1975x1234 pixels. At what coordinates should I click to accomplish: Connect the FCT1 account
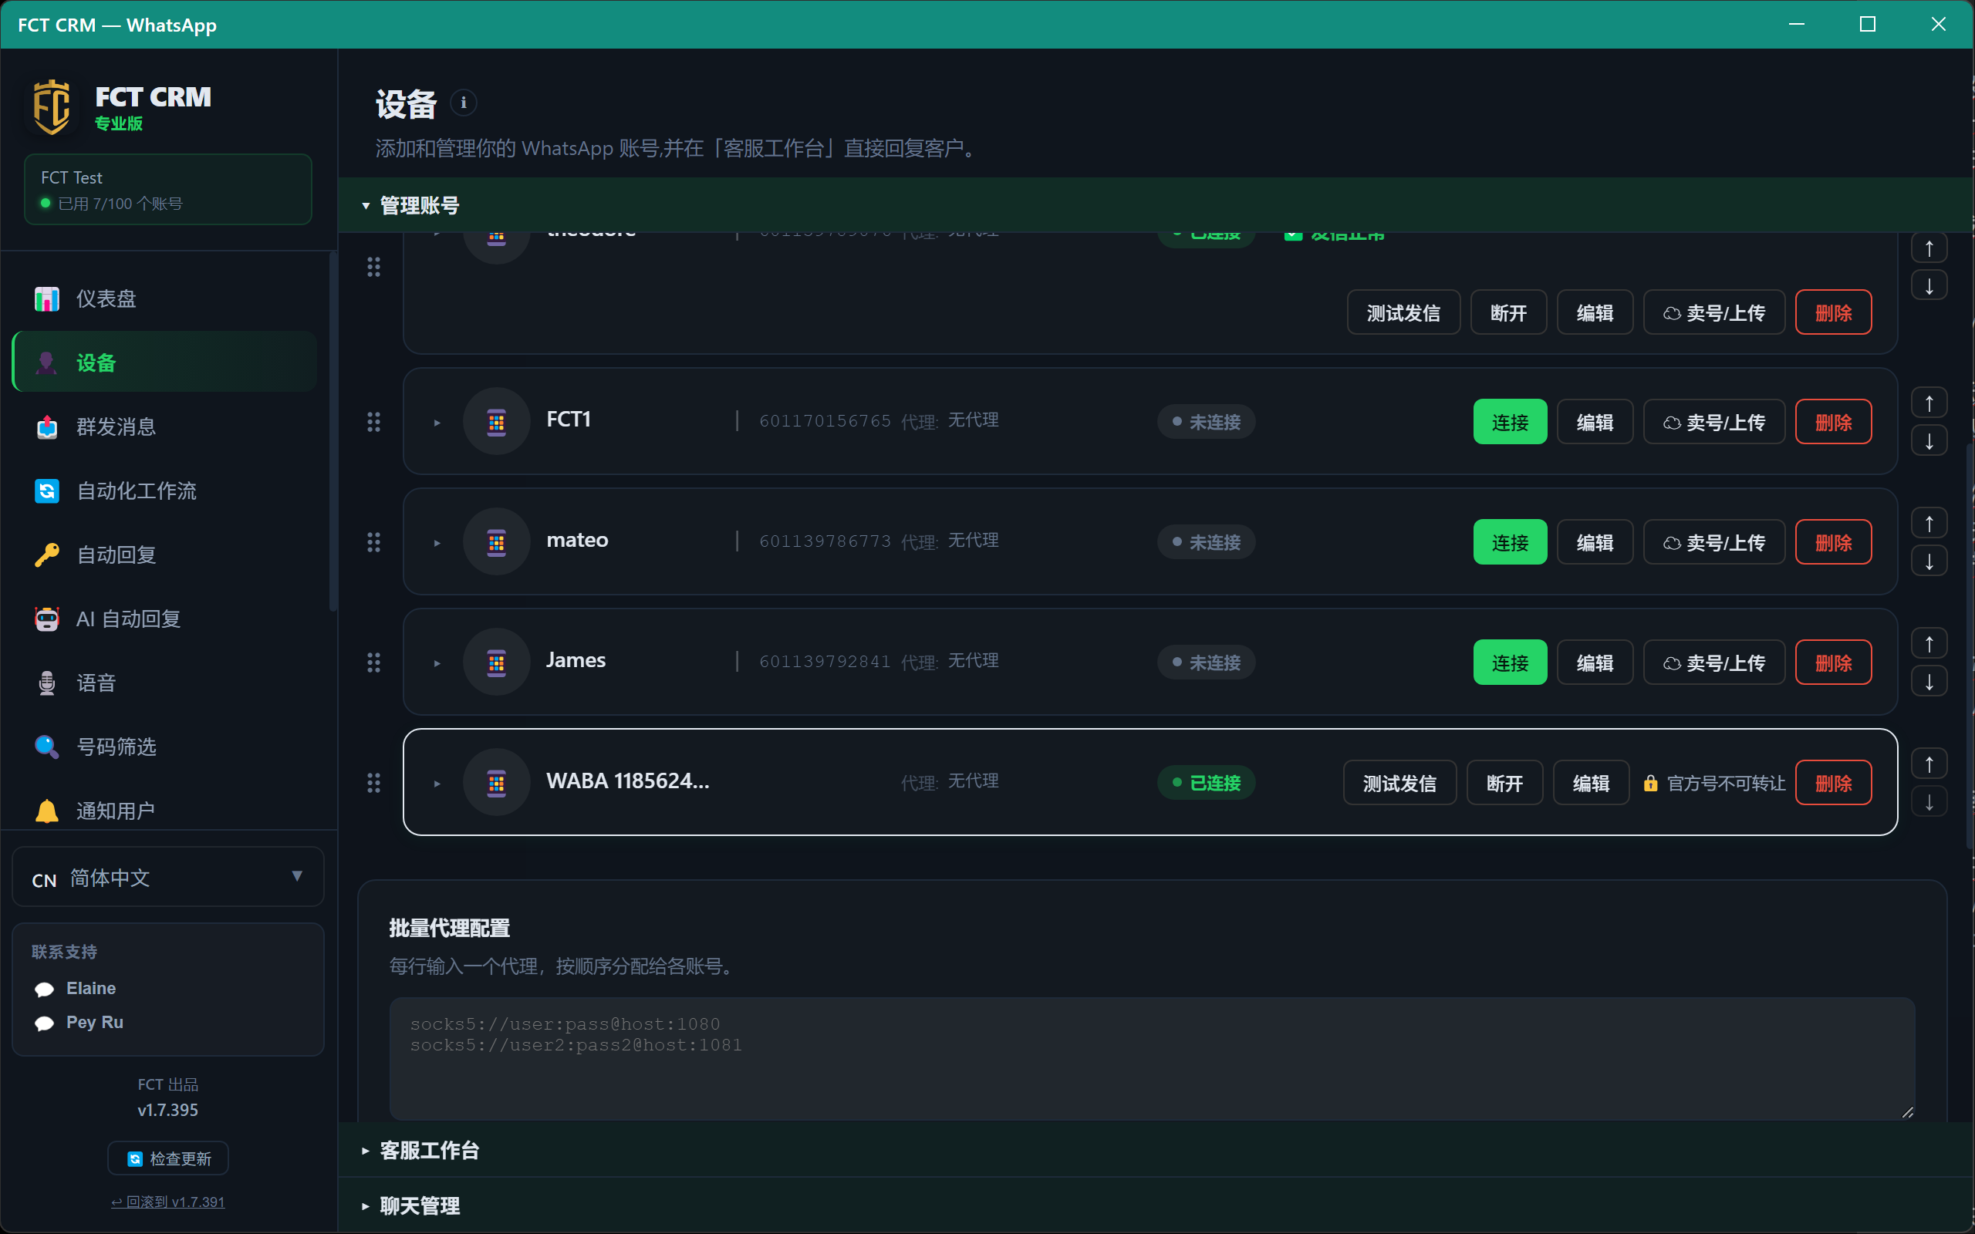pyautogui.click(x=1510, y=422)
